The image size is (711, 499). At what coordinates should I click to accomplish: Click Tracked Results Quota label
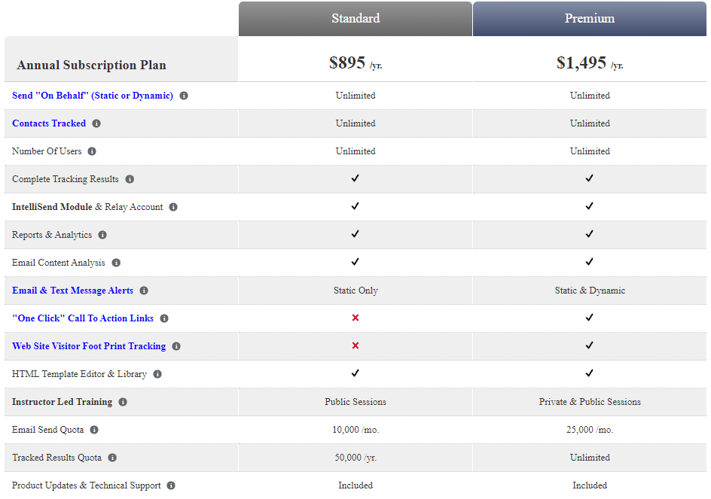click(56, 458)
